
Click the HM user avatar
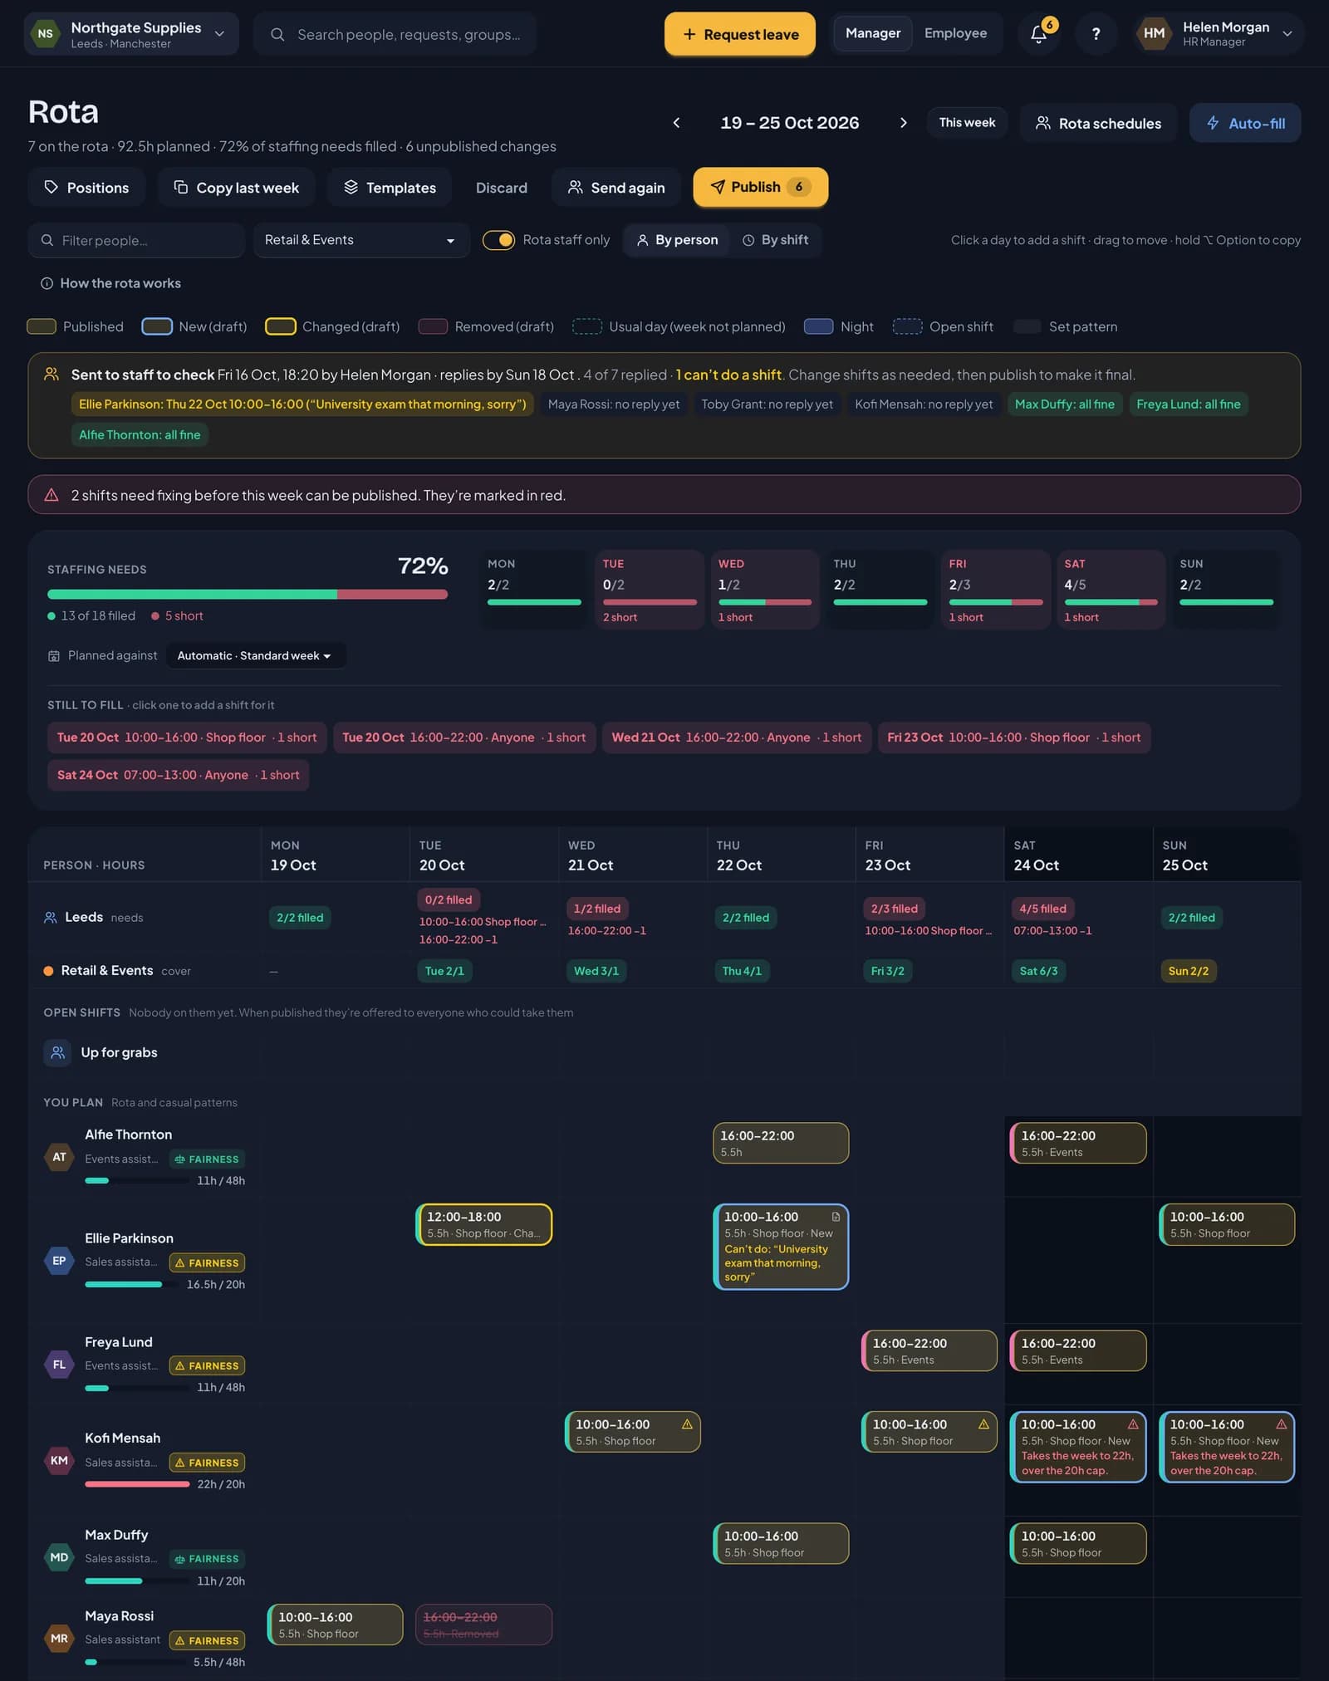[1154, 34]
